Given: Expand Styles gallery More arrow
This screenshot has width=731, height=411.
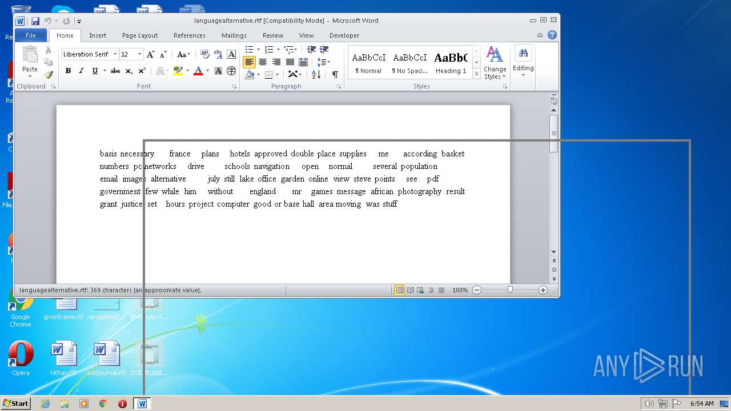Looking at the screenshot, I should [476, 74].
